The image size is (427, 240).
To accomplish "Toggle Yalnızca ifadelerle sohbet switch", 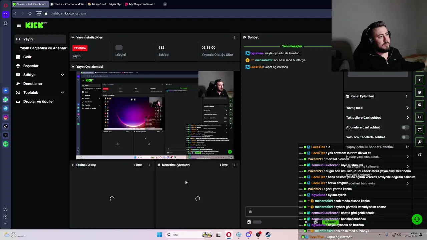I will click(x=405, y=137).
